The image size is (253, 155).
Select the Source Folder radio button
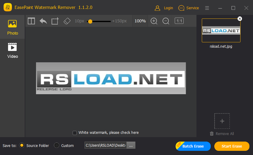22,145
